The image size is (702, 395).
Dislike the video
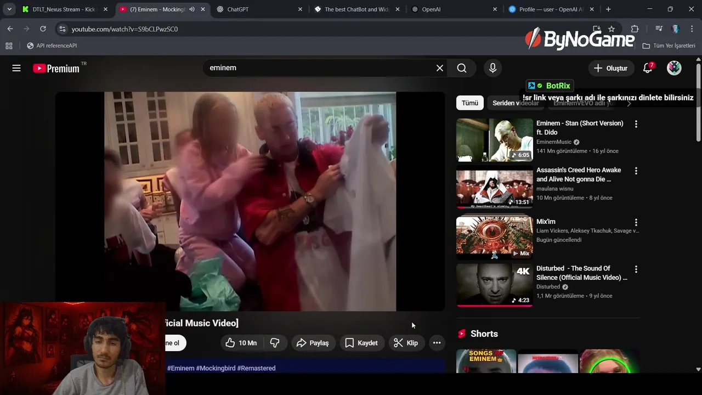tap(275, 343)
